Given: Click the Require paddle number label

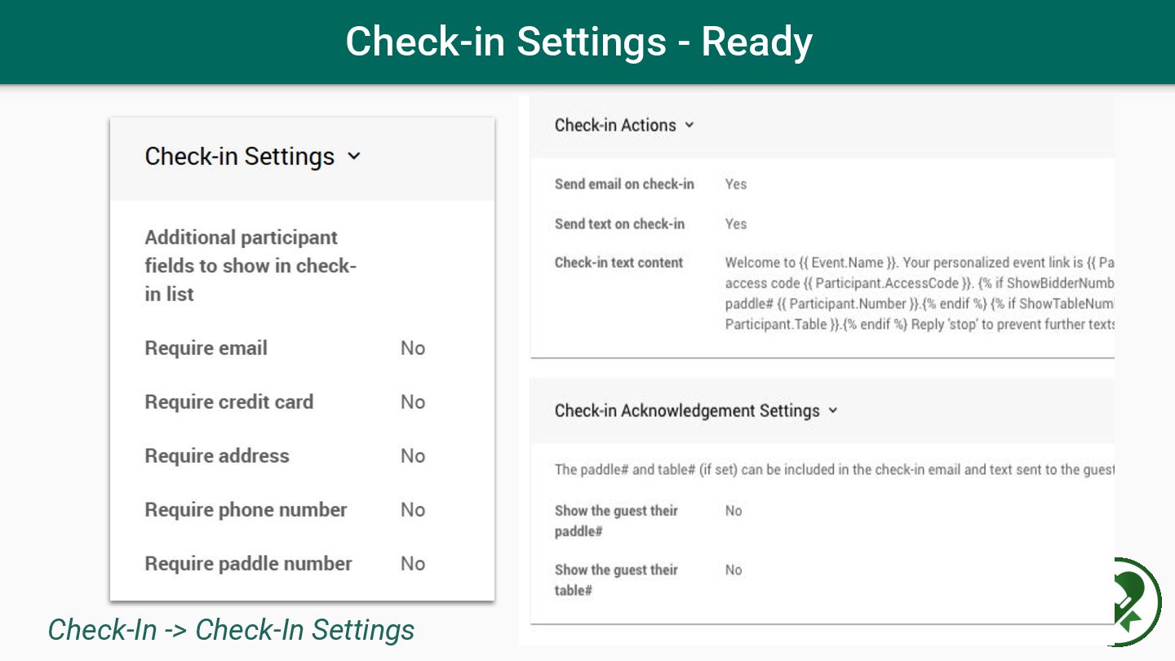Looking at the screenshot, I should (x=249, y=564).
